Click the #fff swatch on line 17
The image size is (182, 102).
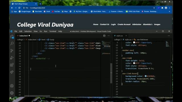click(134, 63)
